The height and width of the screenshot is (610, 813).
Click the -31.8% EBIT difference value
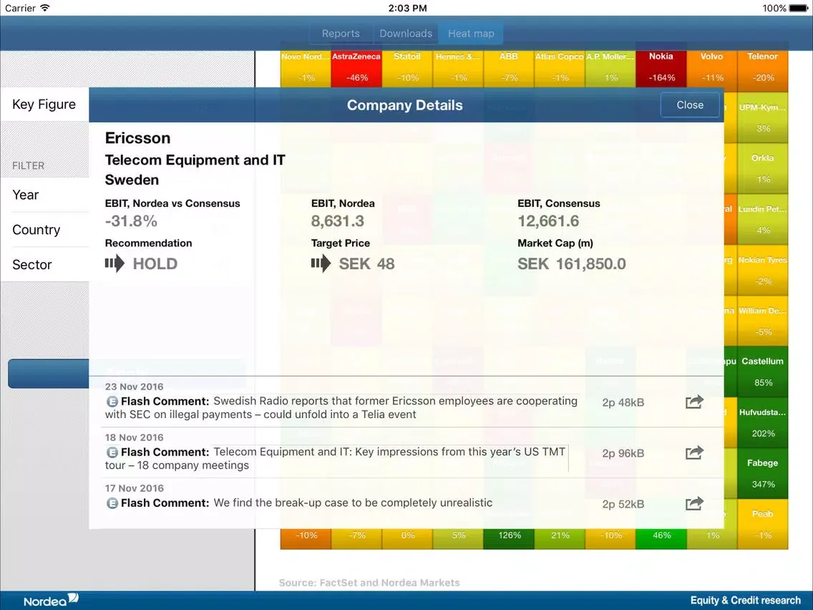point(131,221)
